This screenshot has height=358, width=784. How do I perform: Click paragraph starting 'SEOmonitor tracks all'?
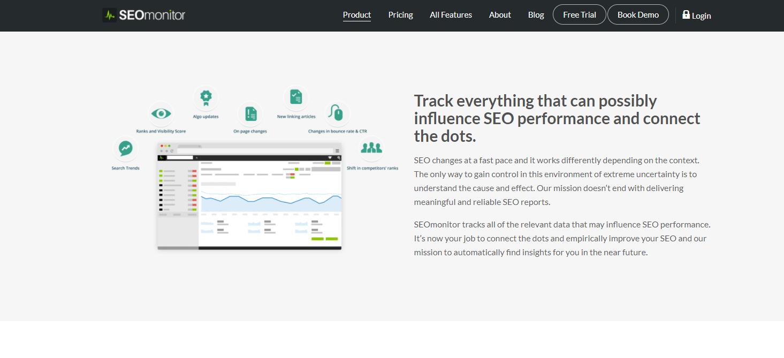point(562,238)
